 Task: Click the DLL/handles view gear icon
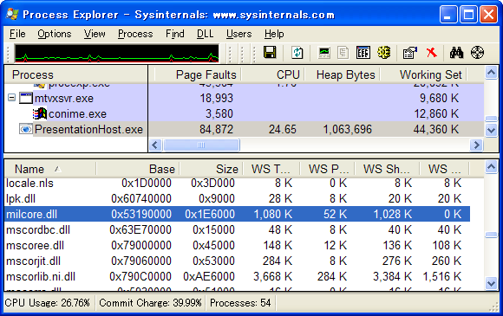point(383,53)
